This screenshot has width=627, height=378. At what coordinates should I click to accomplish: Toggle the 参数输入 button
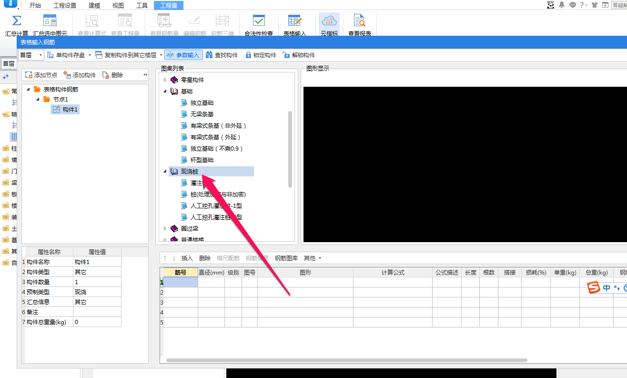pos(183,55)
